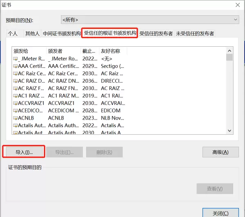245x217 pixels.
Task: Click the certificate icon for JMeter Root
Action: click(15, 59)
